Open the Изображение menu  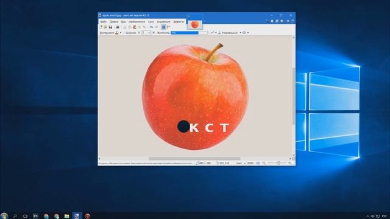click(x=136, y=22)
